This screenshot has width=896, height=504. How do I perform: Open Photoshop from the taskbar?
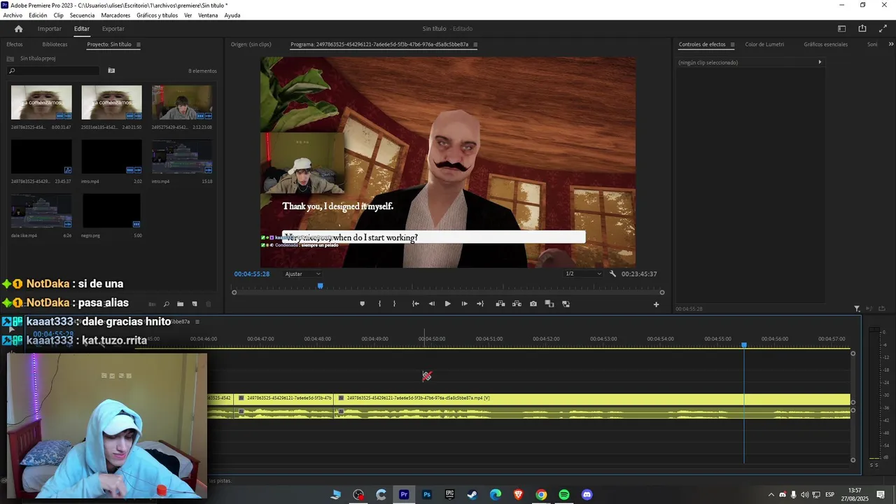click(427, 495)
